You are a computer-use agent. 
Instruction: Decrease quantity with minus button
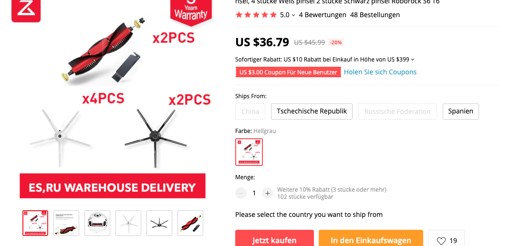pyautogui.click(x=241, y=193)
